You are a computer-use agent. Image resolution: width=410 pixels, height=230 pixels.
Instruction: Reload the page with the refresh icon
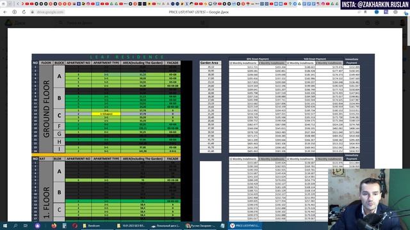tap(24, 12)
